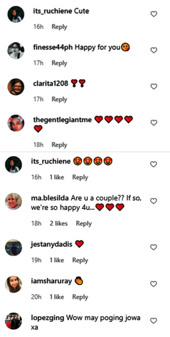Tap the heart on clarita1208's comment

(x=154, y=87)
